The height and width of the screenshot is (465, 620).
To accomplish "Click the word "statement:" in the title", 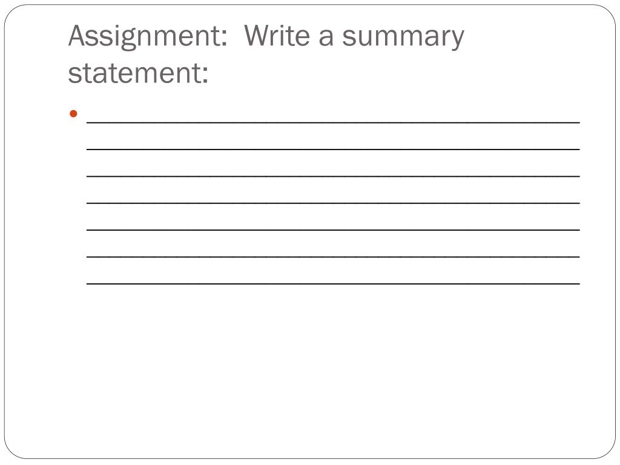I will [138, 74].
